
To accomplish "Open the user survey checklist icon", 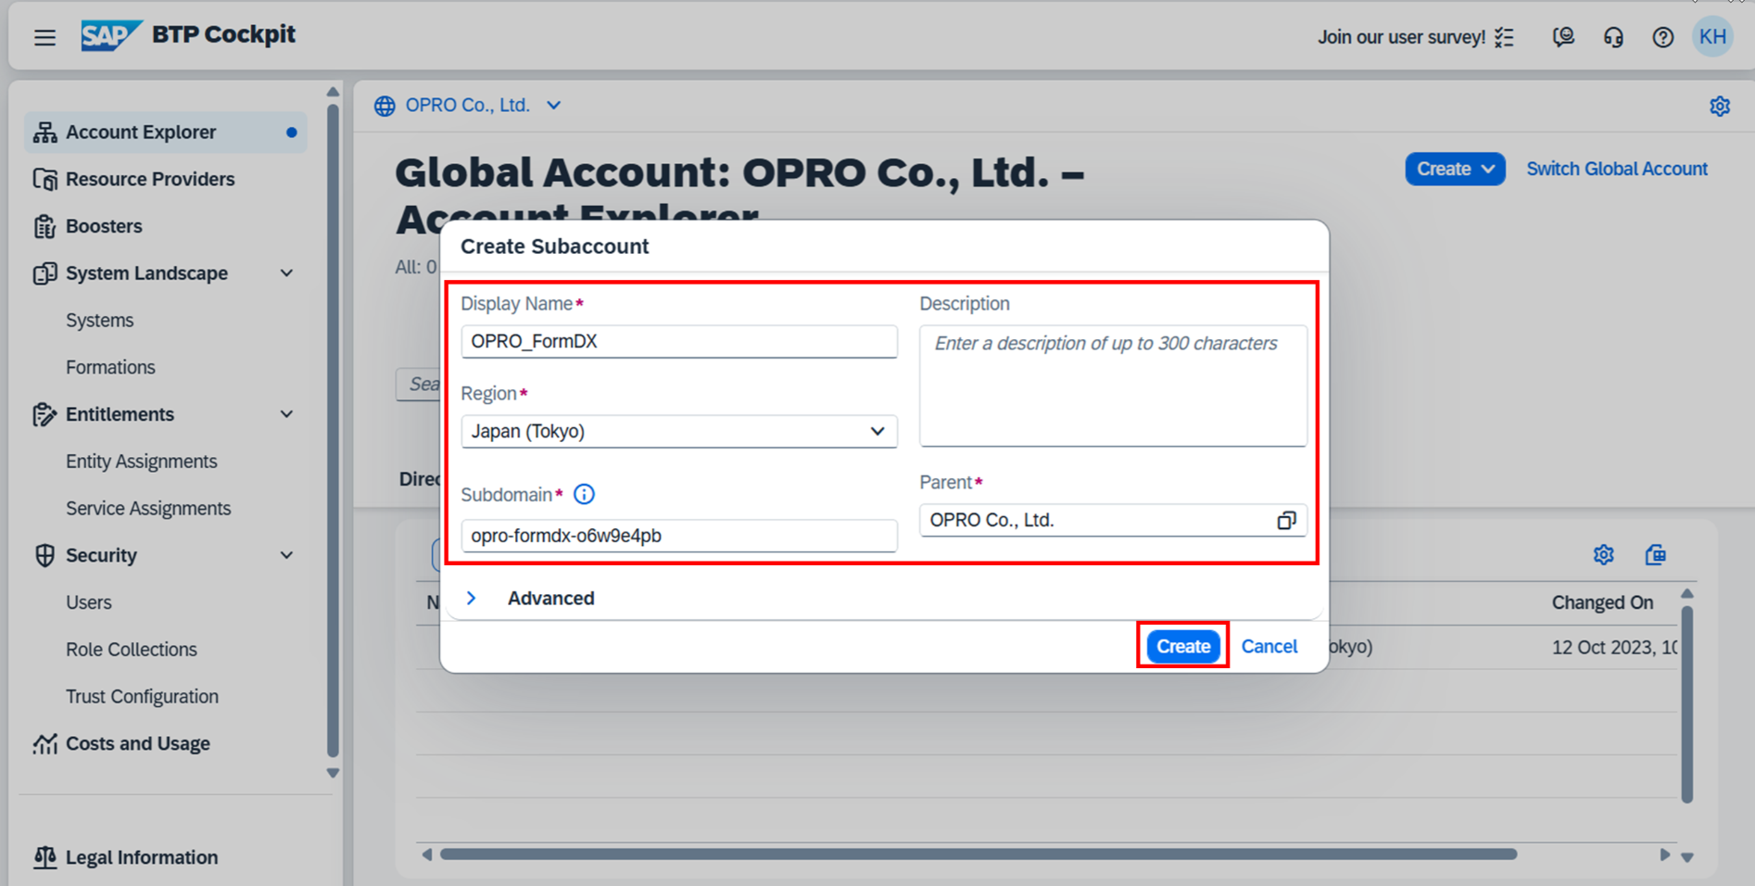I will pyautogui.click(x=1504, y=37).
